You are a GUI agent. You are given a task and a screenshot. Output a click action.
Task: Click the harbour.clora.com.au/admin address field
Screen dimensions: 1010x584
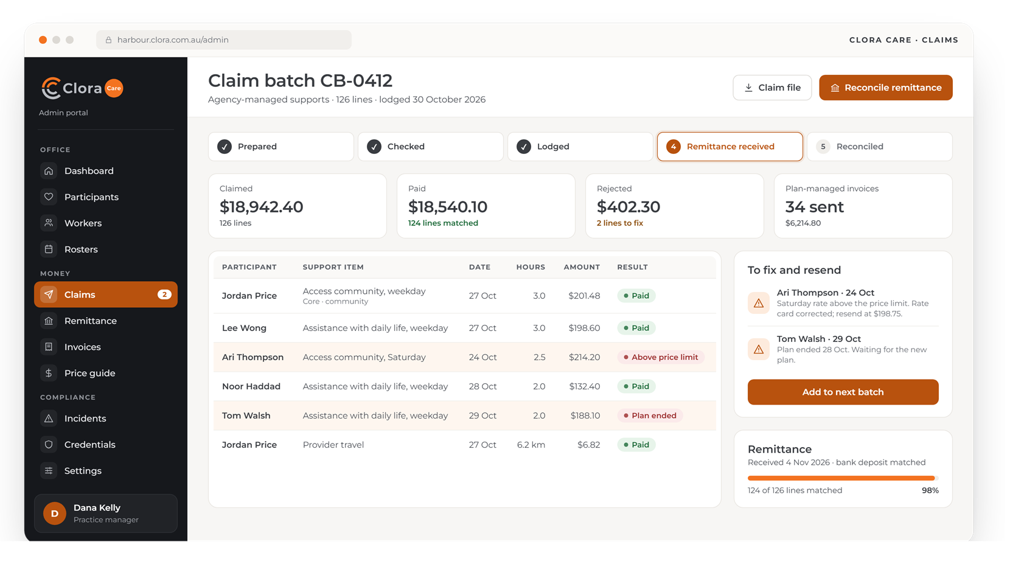224,40
